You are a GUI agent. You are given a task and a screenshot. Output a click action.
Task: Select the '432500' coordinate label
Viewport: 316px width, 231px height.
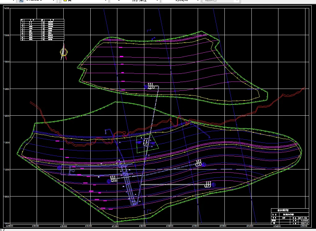[x=169, y=226]
